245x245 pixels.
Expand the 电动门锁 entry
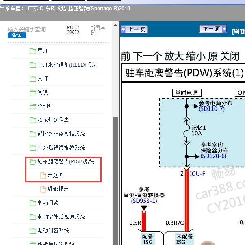tap(48, 203)
